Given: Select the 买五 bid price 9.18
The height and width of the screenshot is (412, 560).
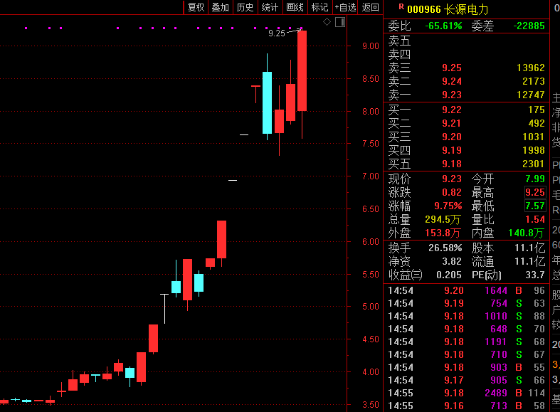Looking at the screenshot, I should pos(452,164).
